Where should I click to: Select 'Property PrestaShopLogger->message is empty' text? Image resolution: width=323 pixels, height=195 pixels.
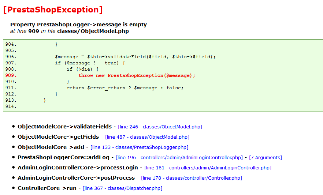click(x=78, y=25)
